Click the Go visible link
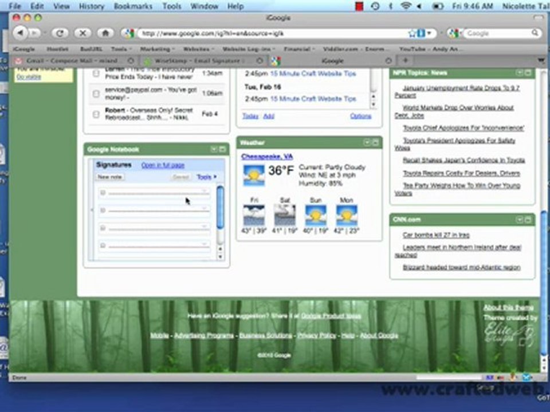 pyautogui.click(x=29, y=77)
